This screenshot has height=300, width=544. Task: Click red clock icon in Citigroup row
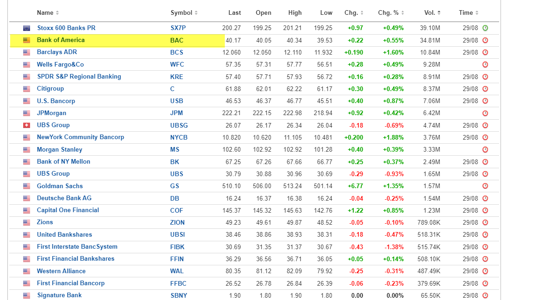tap(485, 89)
